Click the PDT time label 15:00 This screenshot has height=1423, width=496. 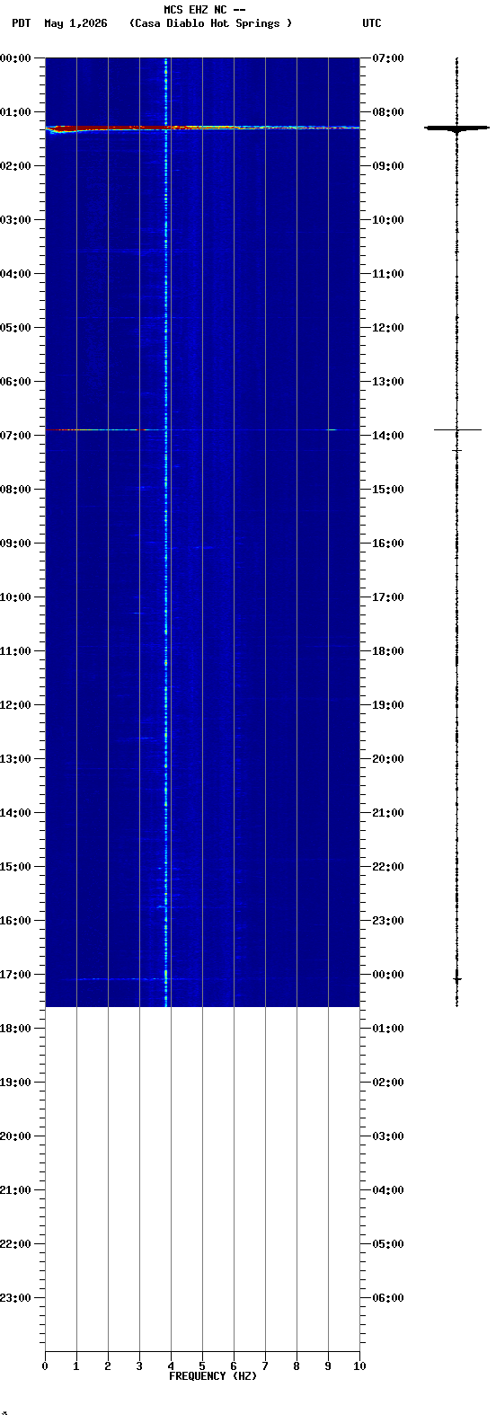(x=15, y=867)
